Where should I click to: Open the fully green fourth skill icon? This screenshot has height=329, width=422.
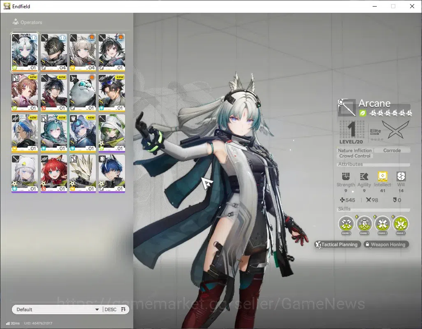[x=401, y=224]
